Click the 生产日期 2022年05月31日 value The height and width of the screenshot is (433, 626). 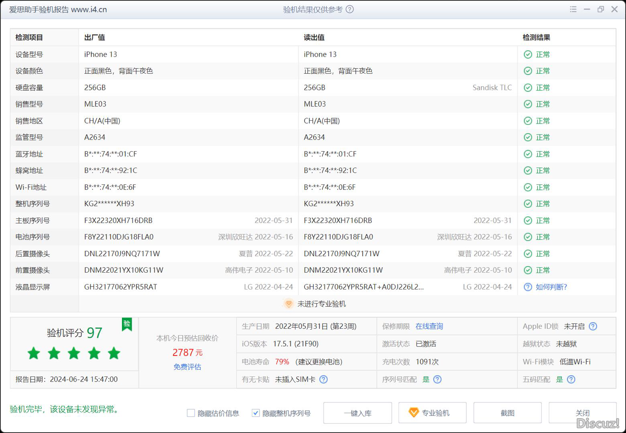(316, 326)
